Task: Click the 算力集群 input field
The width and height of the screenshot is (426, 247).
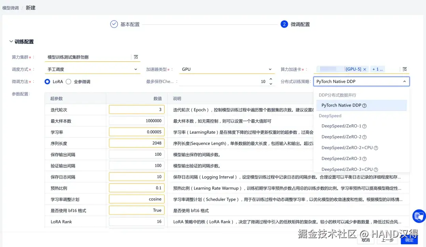Action: pos(88,57)
